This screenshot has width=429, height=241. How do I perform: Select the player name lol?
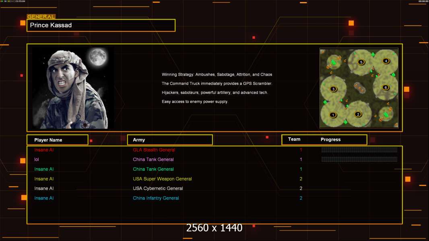36,159
